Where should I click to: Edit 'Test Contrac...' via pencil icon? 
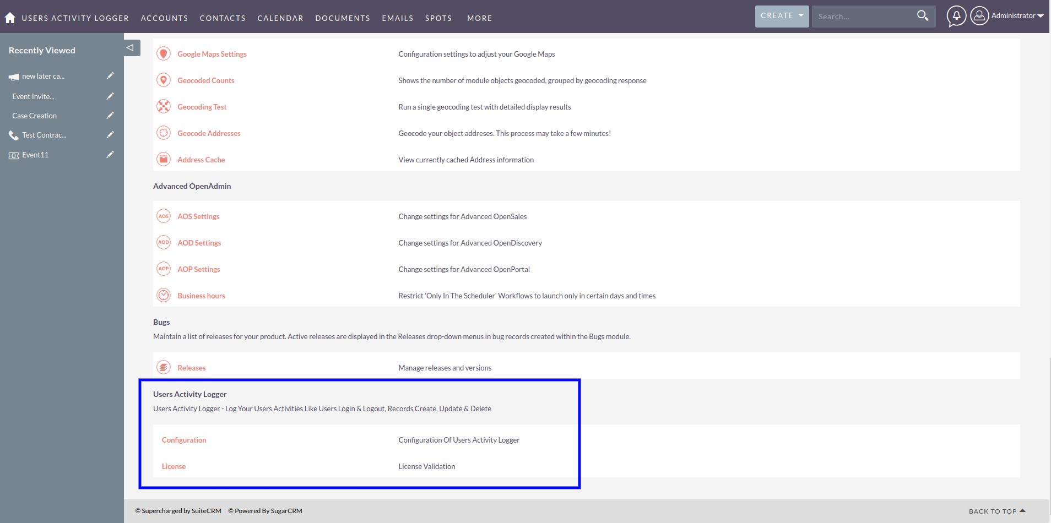110,135
